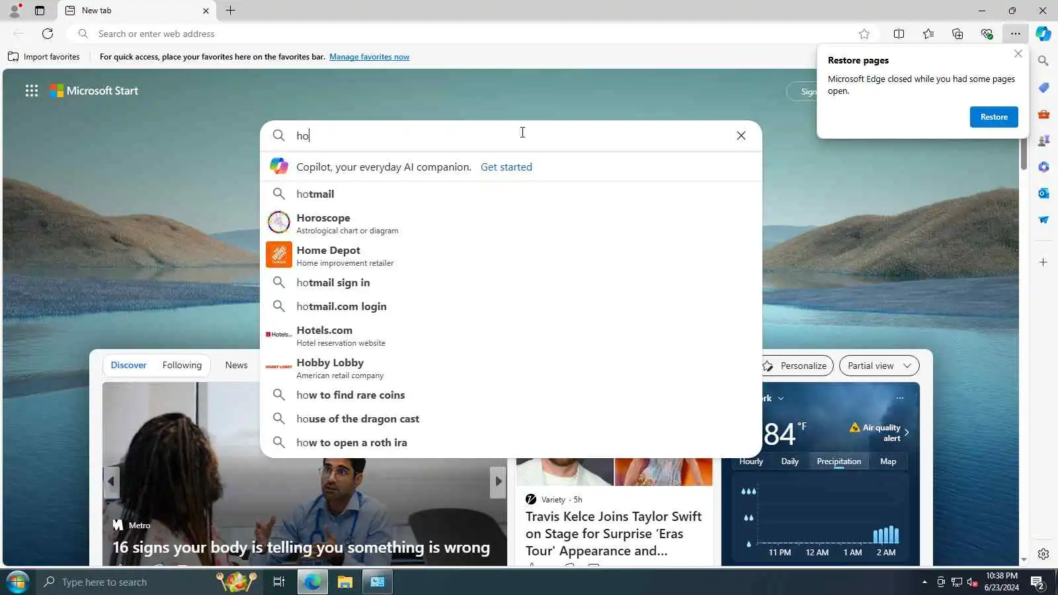This screenshot has width=1058, height=595.
Task: Click the Microsoft Start logo
Action: click(x=94, y=91)
